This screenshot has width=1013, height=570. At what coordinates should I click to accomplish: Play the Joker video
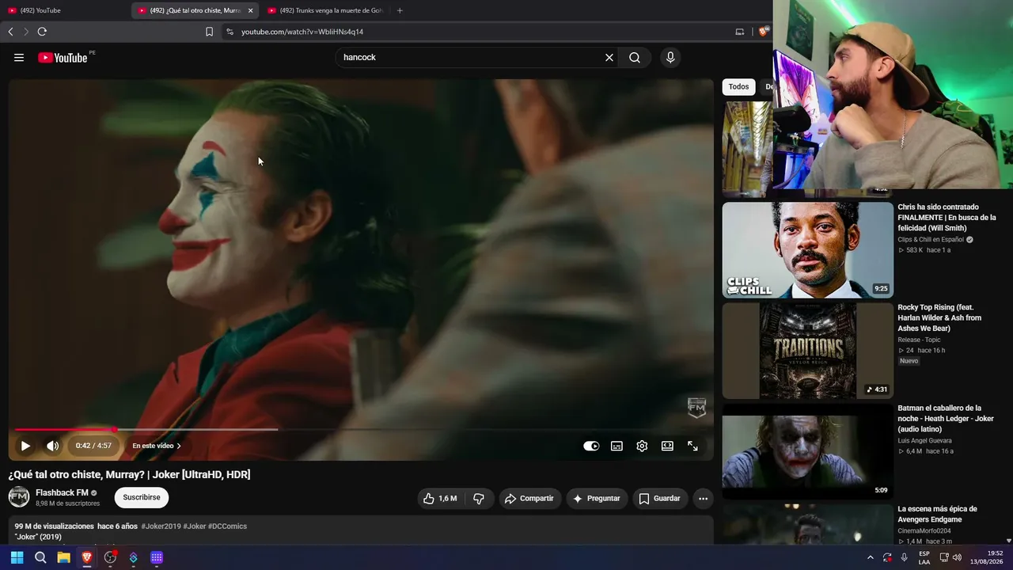coord(25,446)
